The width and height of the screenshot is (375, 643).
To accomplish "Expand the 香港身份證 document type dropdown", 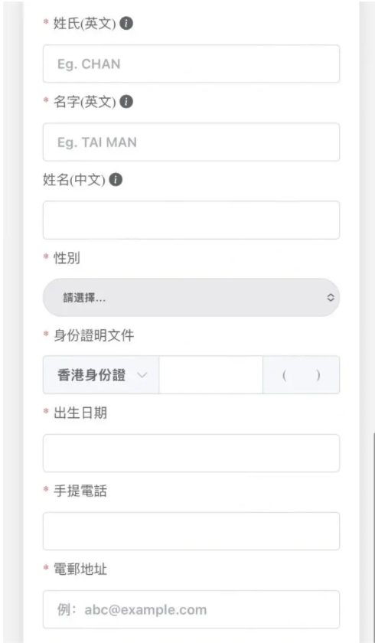I will (101, 375).
